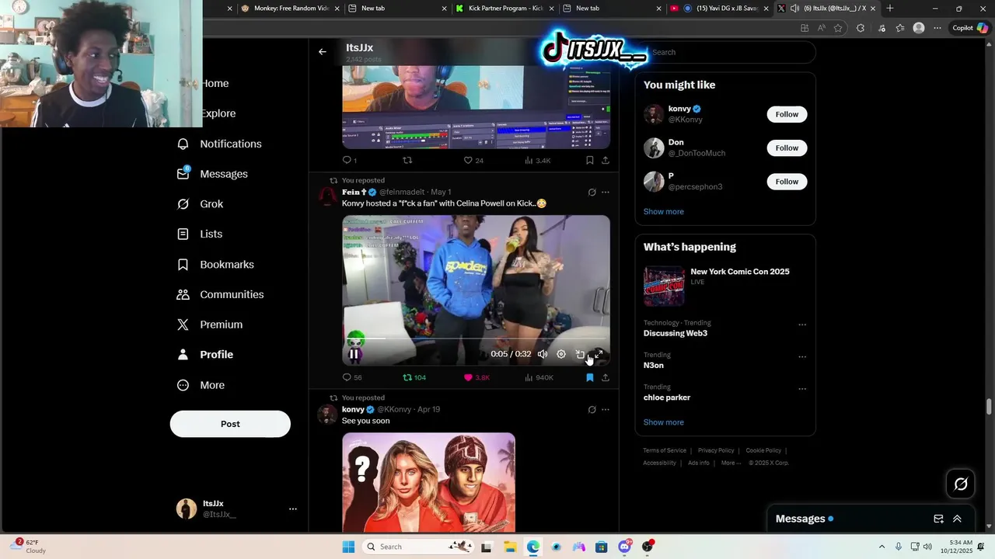View 3.4K views analytics on top post
995x559 pixels.
click(537, 160)
